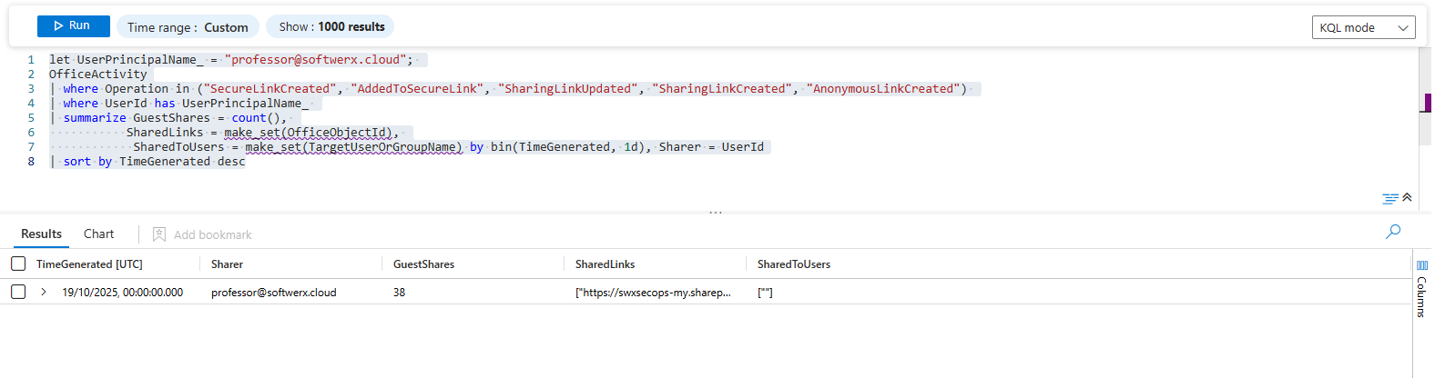Switch to the Results tab
This screenshot has height=378, width=1445.
41,234
